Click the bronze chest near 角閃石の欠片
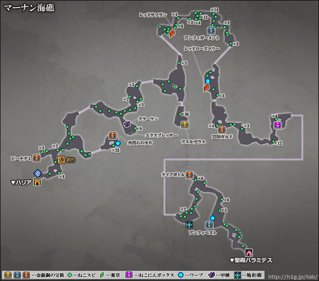Viewport: 319px width, 281px height. (113, 135)
